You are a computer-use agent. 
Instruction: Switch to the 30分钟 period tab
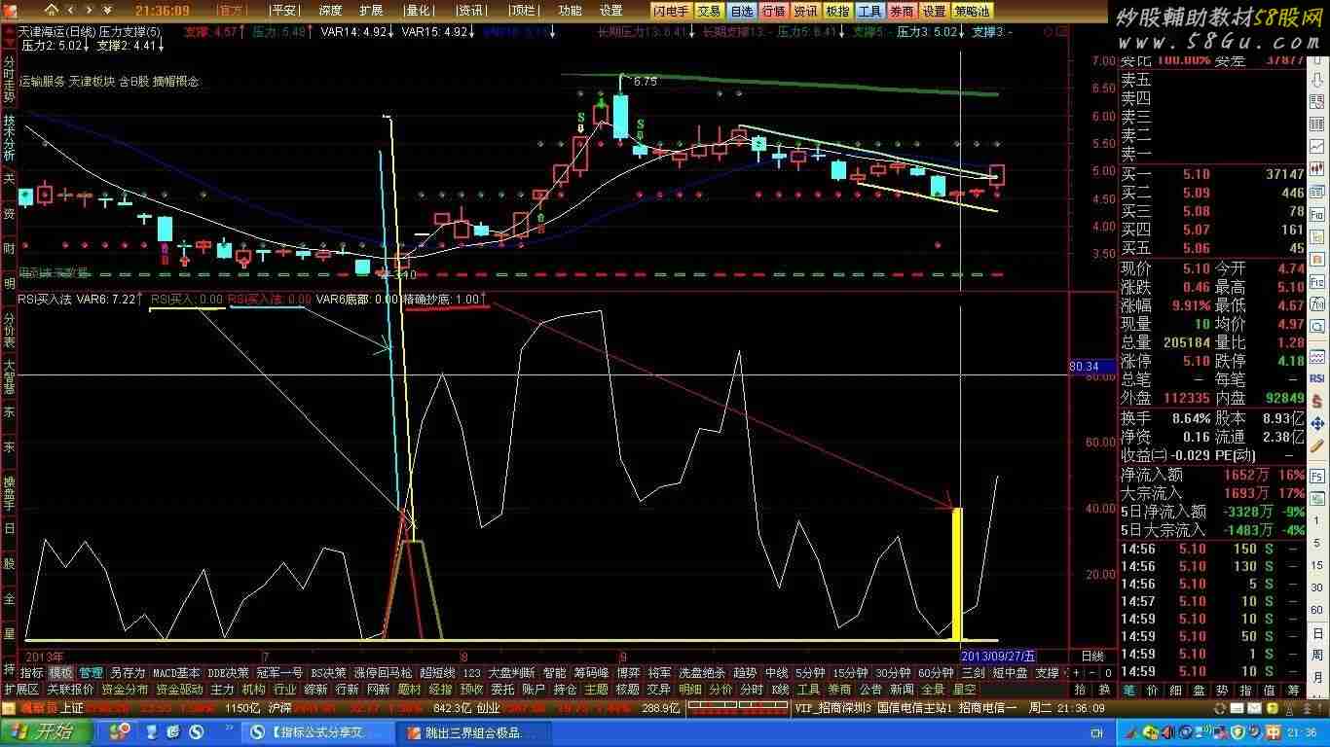(893, 673)
